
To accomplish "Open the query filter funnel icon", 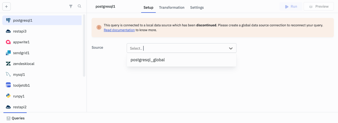I will coord(71,7).
